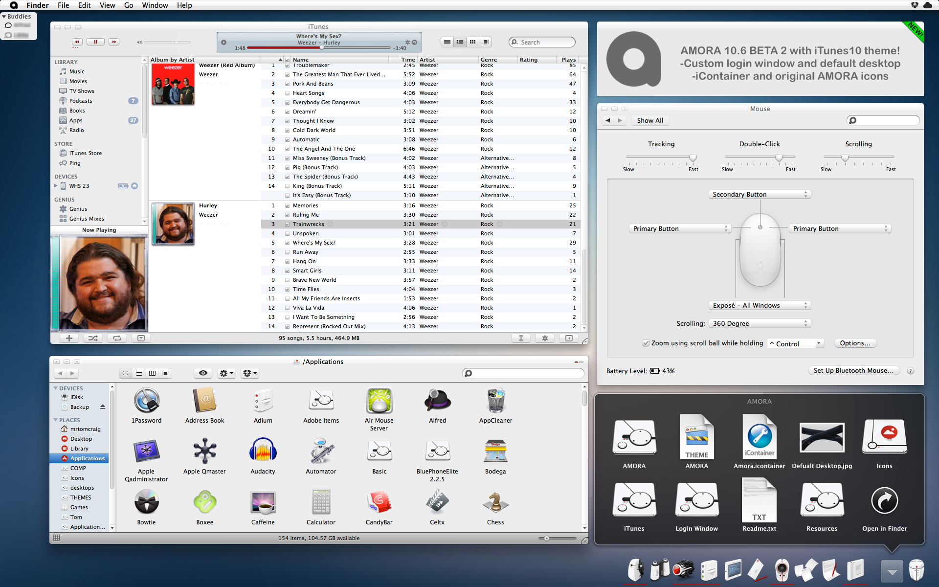Toggle checkbox for Cold Dark World
This screenshot has height=587, width=939.
(x=288, y=130)
